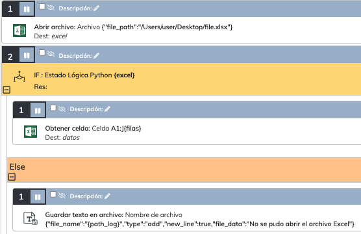The image size is (361, 234).
Task: Edit description pencil of Obtener celda step
Action: pyautogui.click(x=108, y=109)
